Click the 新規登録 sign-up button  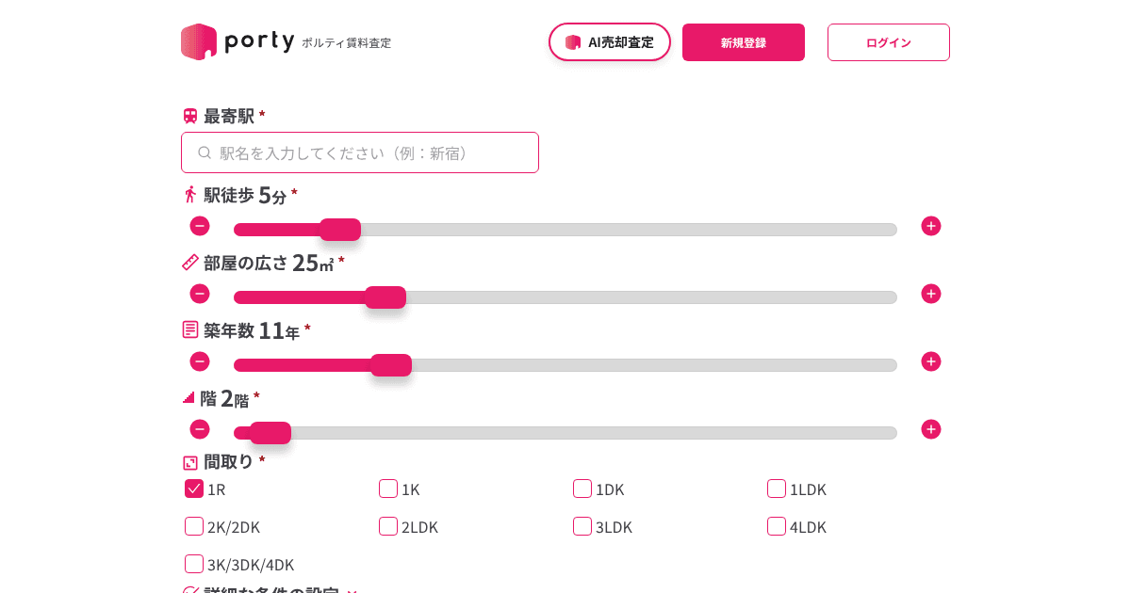click(744, 42)
